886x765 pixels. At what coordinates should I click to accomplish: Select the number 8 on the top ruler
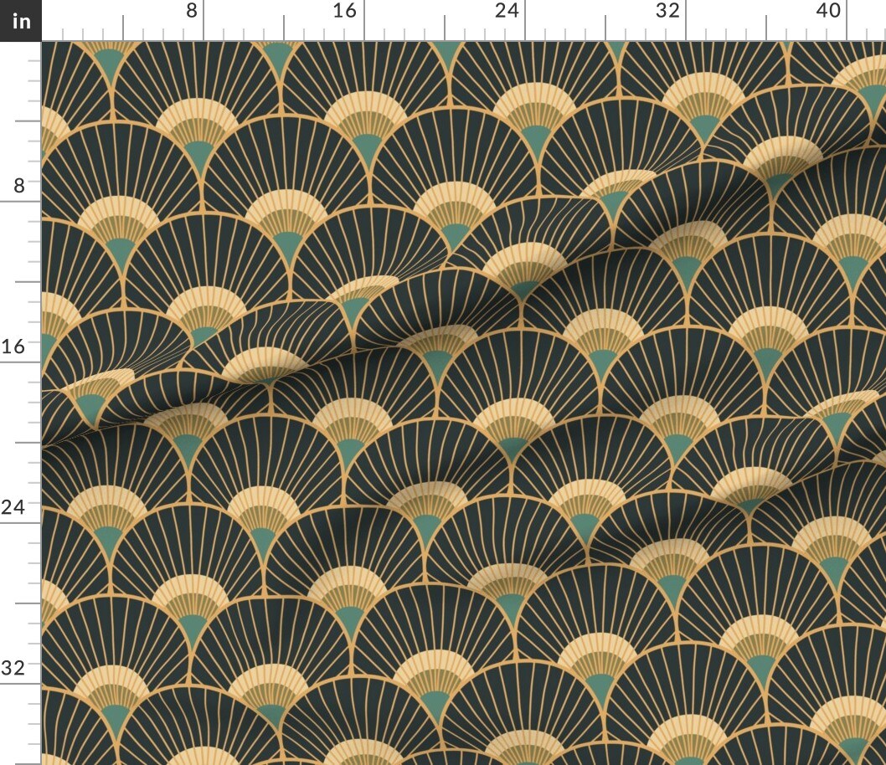(192, 12)
